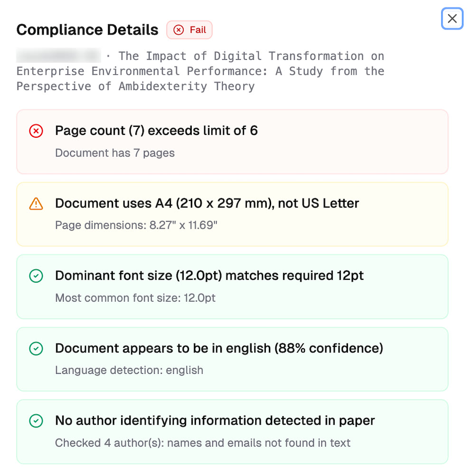Click the red X icon inside Fail badge
This screenshot has width=471, height=476.
(x=179, y=30)
